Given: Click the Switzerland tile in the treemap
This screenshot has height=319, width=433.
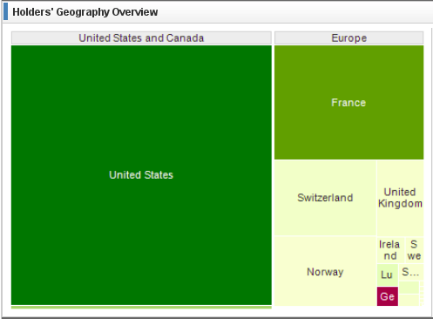Looking at the screenshot, I should [x=325, y=198].
